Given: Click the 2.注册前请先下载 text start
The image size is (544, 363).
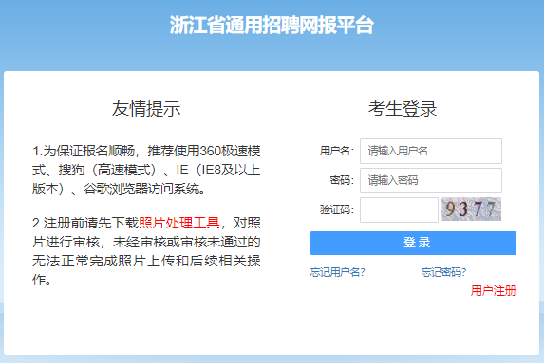Looking at the screenshot, I should tap(85, 223).
